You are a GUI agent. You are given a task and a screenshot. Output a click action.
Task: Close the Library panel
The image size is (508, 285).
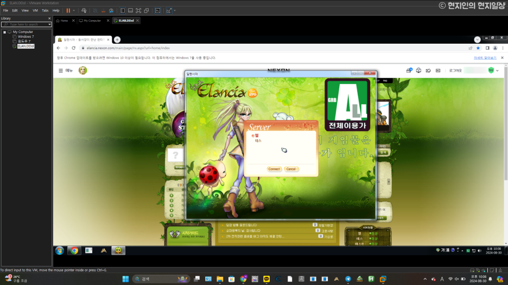pos(49,18)
